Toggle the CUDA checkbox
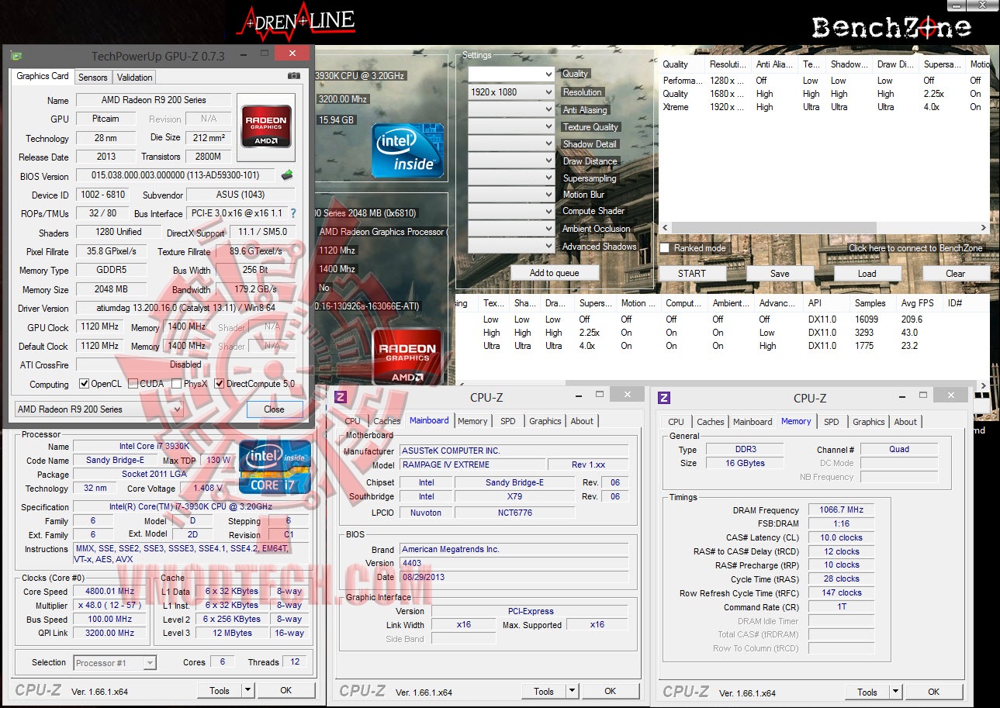The height and width of the screenshot is (708, 1000). pos(133,384)
